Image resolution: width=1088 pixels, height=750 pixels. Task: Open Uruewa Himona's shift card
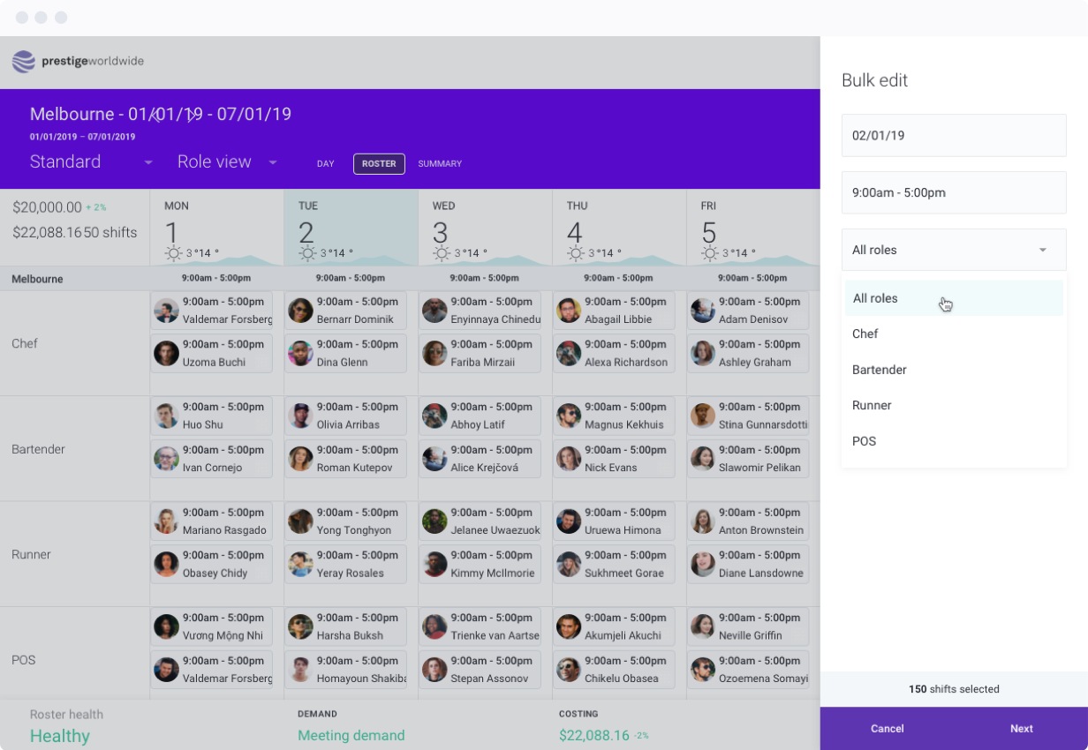click(615, 521)
